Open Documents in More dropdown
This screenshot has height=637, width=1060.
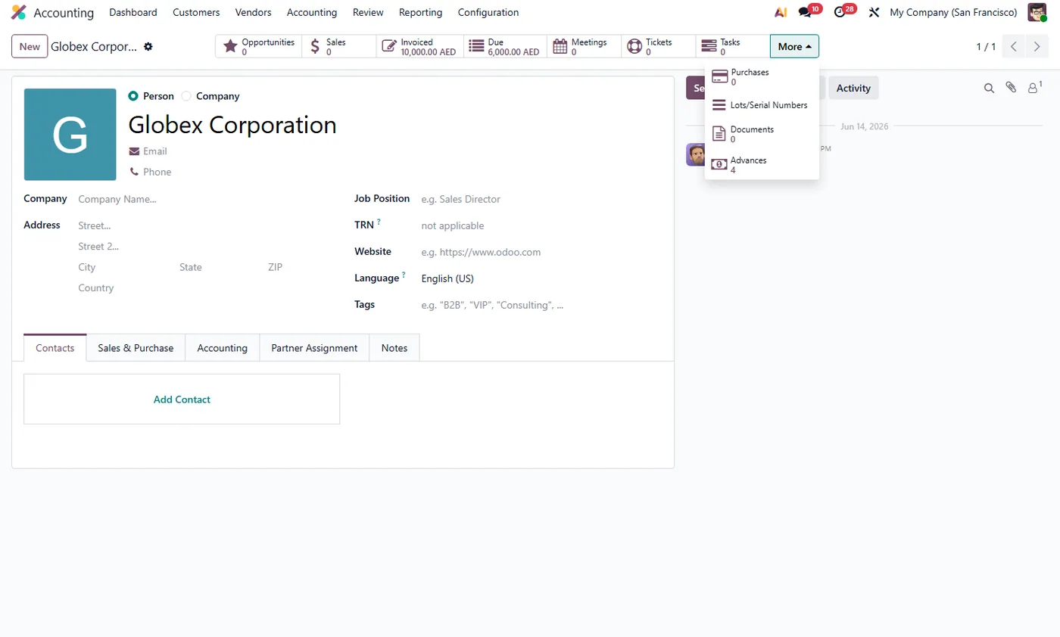pos(762,134)
